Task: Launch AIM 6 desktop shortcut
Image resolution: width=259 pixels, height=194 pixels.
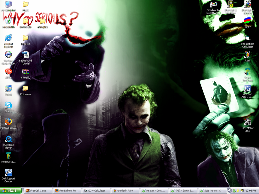Action: [8, 72]
